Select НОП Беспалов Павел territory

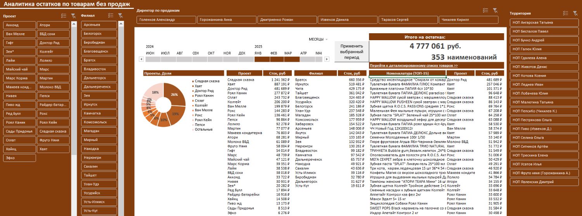click(544, 31)
